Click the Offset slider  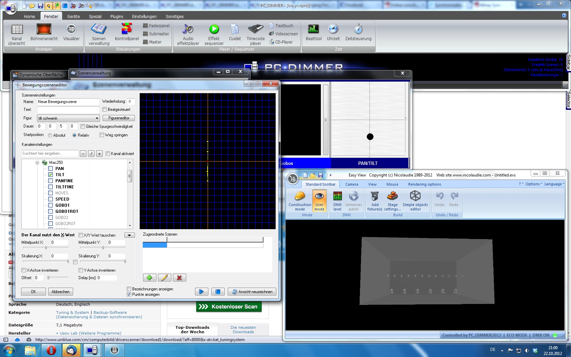tap(58, 278)
